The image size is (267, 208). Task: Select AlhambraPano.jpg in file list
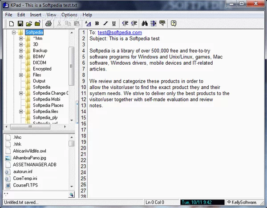coord(29,158)
